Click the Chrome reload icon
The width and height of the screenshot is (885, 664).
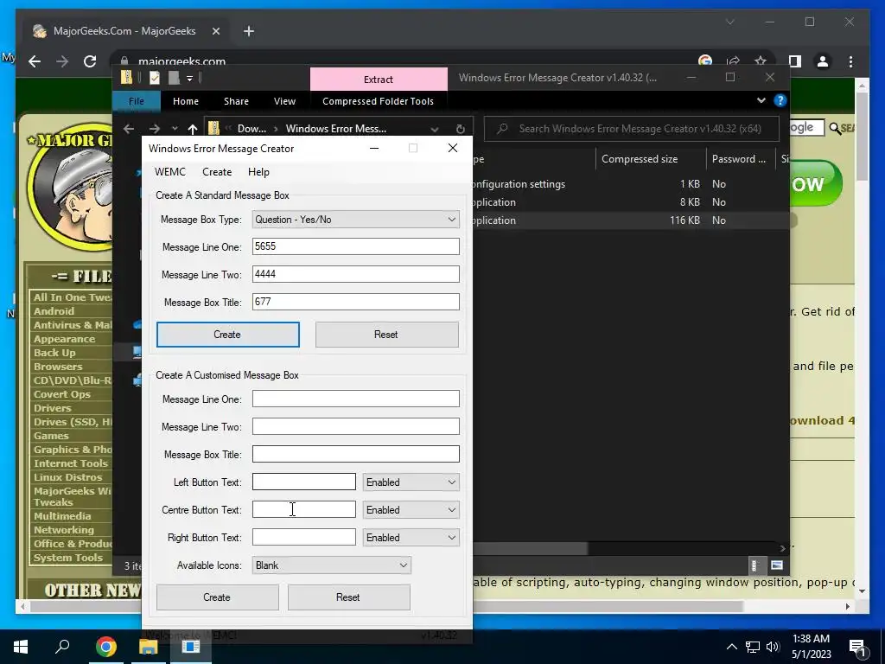click(x=90, y=61)
